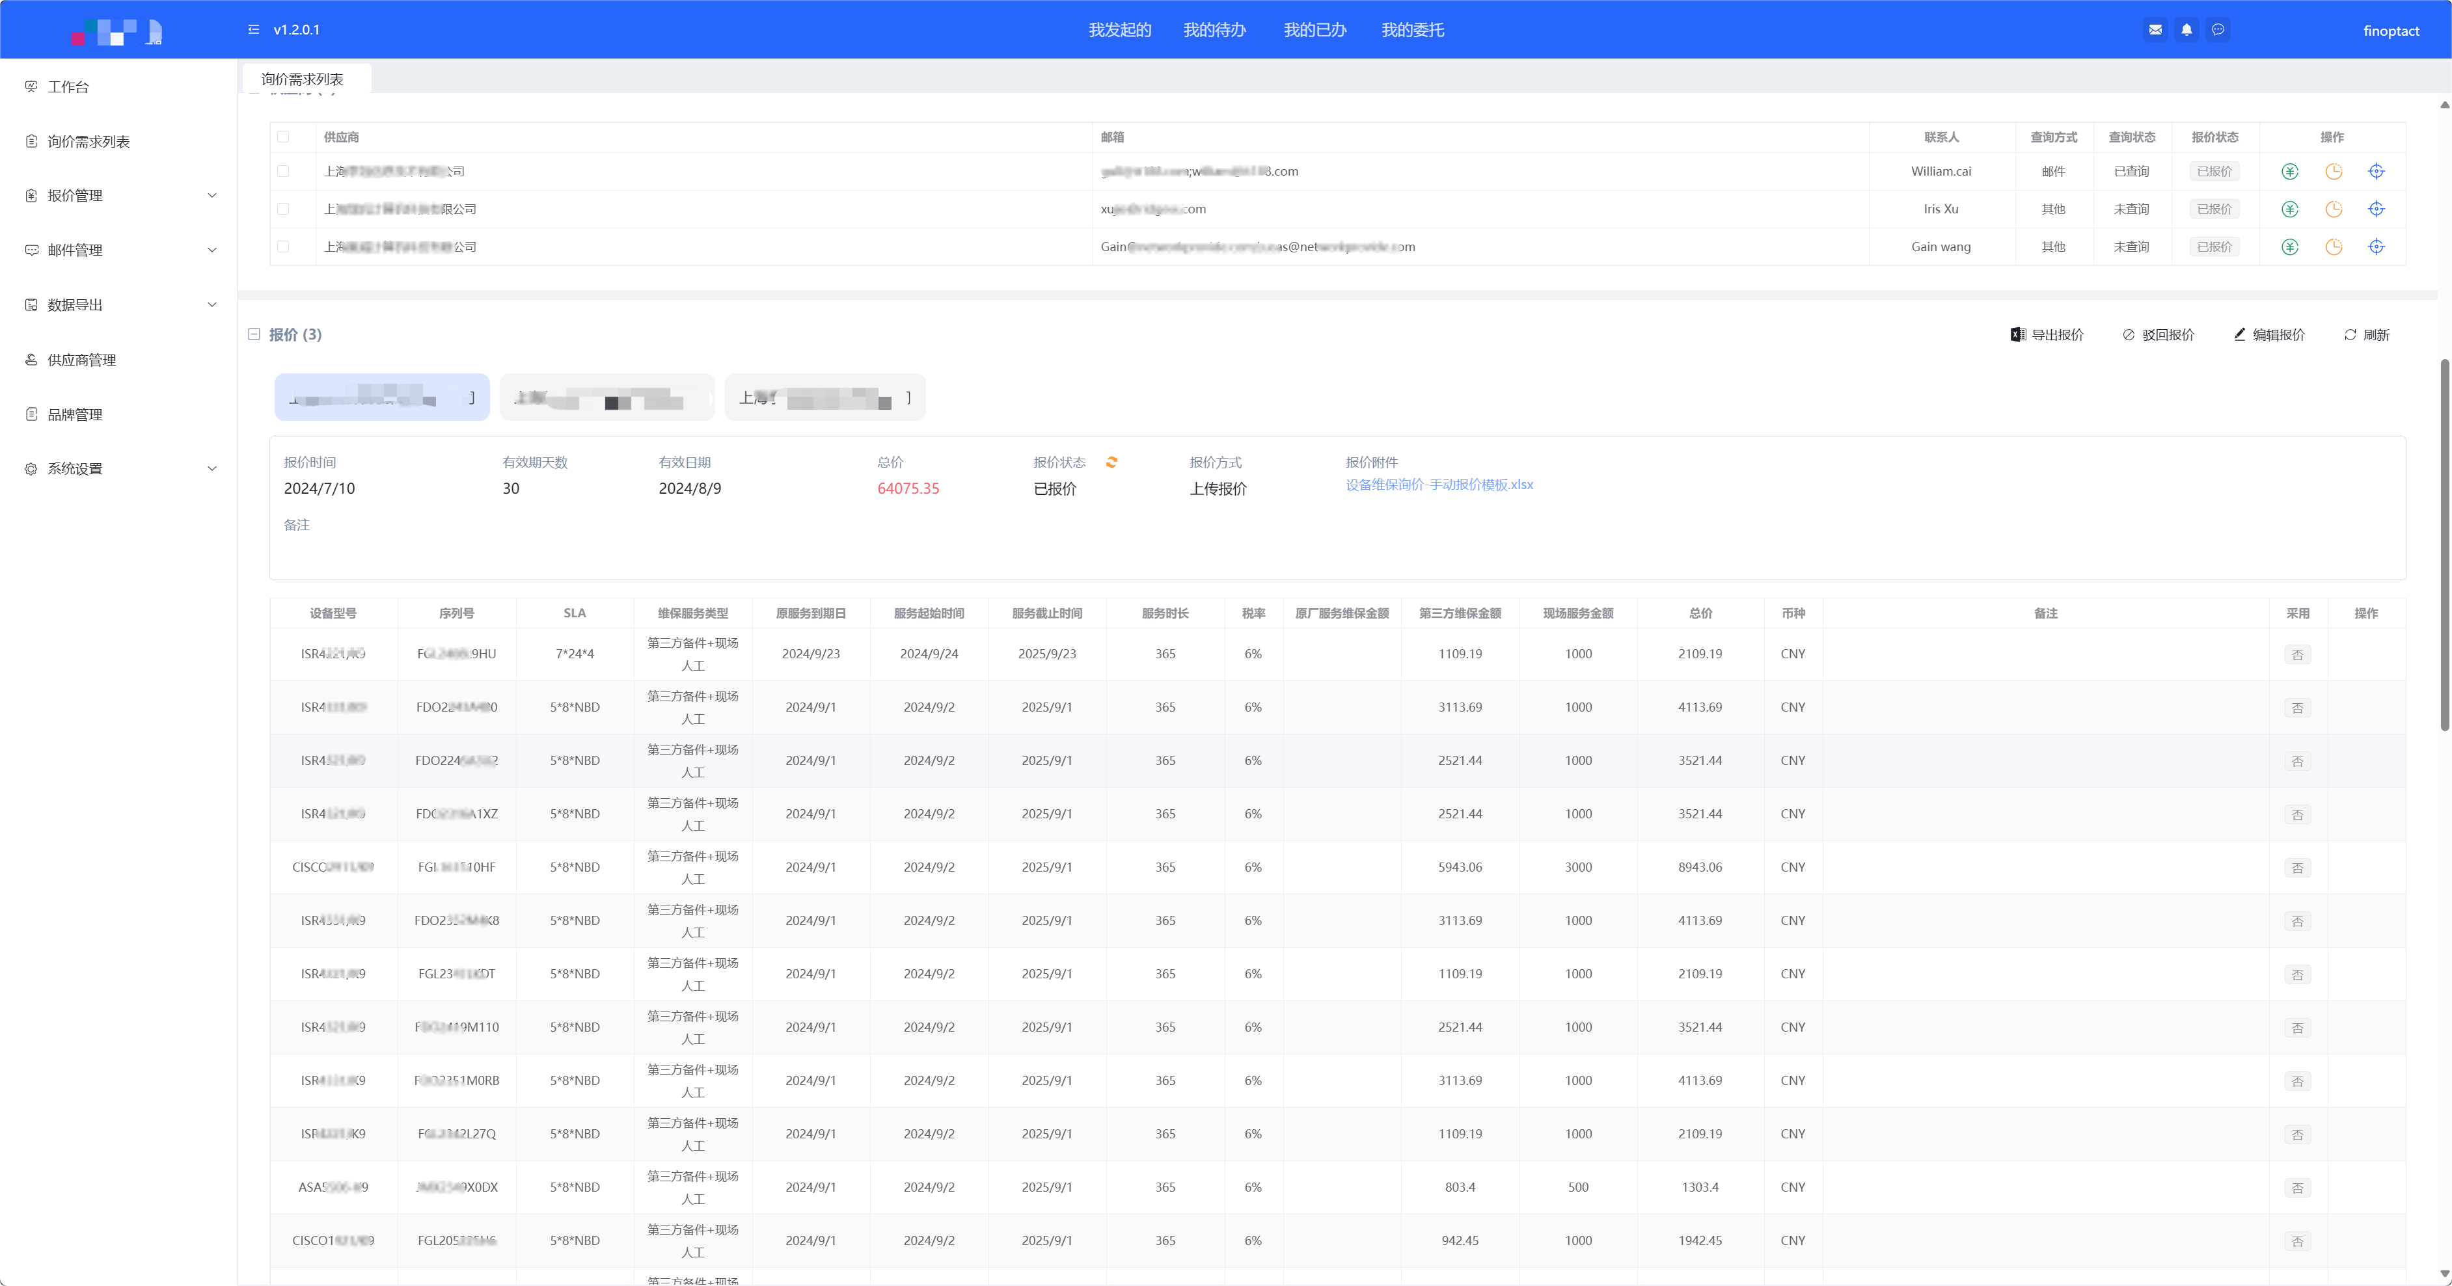Collapse the 报价 (3) section
Screen dimensions: 2452x1286
point(254,334)
